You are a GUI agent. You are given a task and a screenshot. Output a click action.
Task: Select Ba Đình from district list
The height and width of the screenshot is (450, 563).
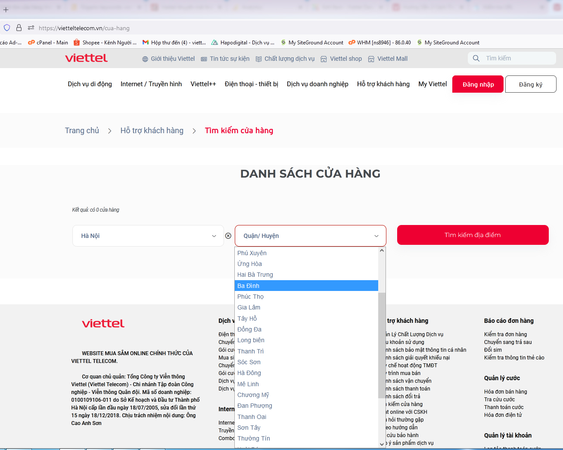(x=306, y=286)
